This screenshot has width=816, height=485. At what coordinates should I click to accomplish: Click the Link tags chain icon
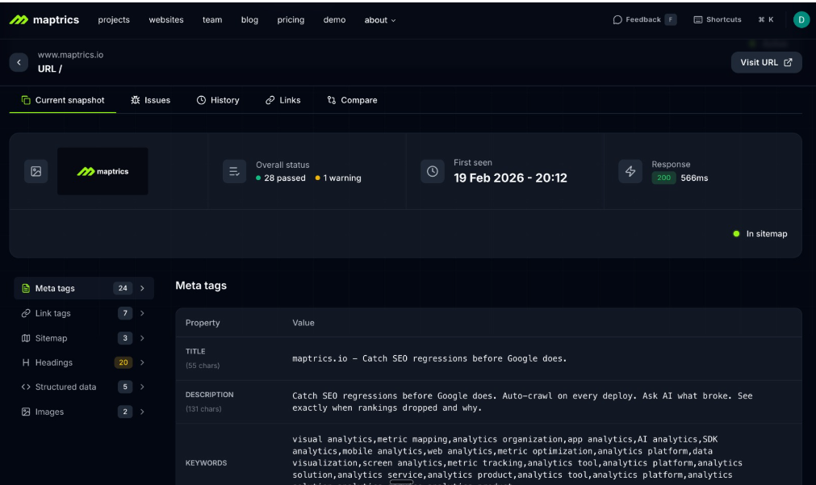[x=26, y=313]
